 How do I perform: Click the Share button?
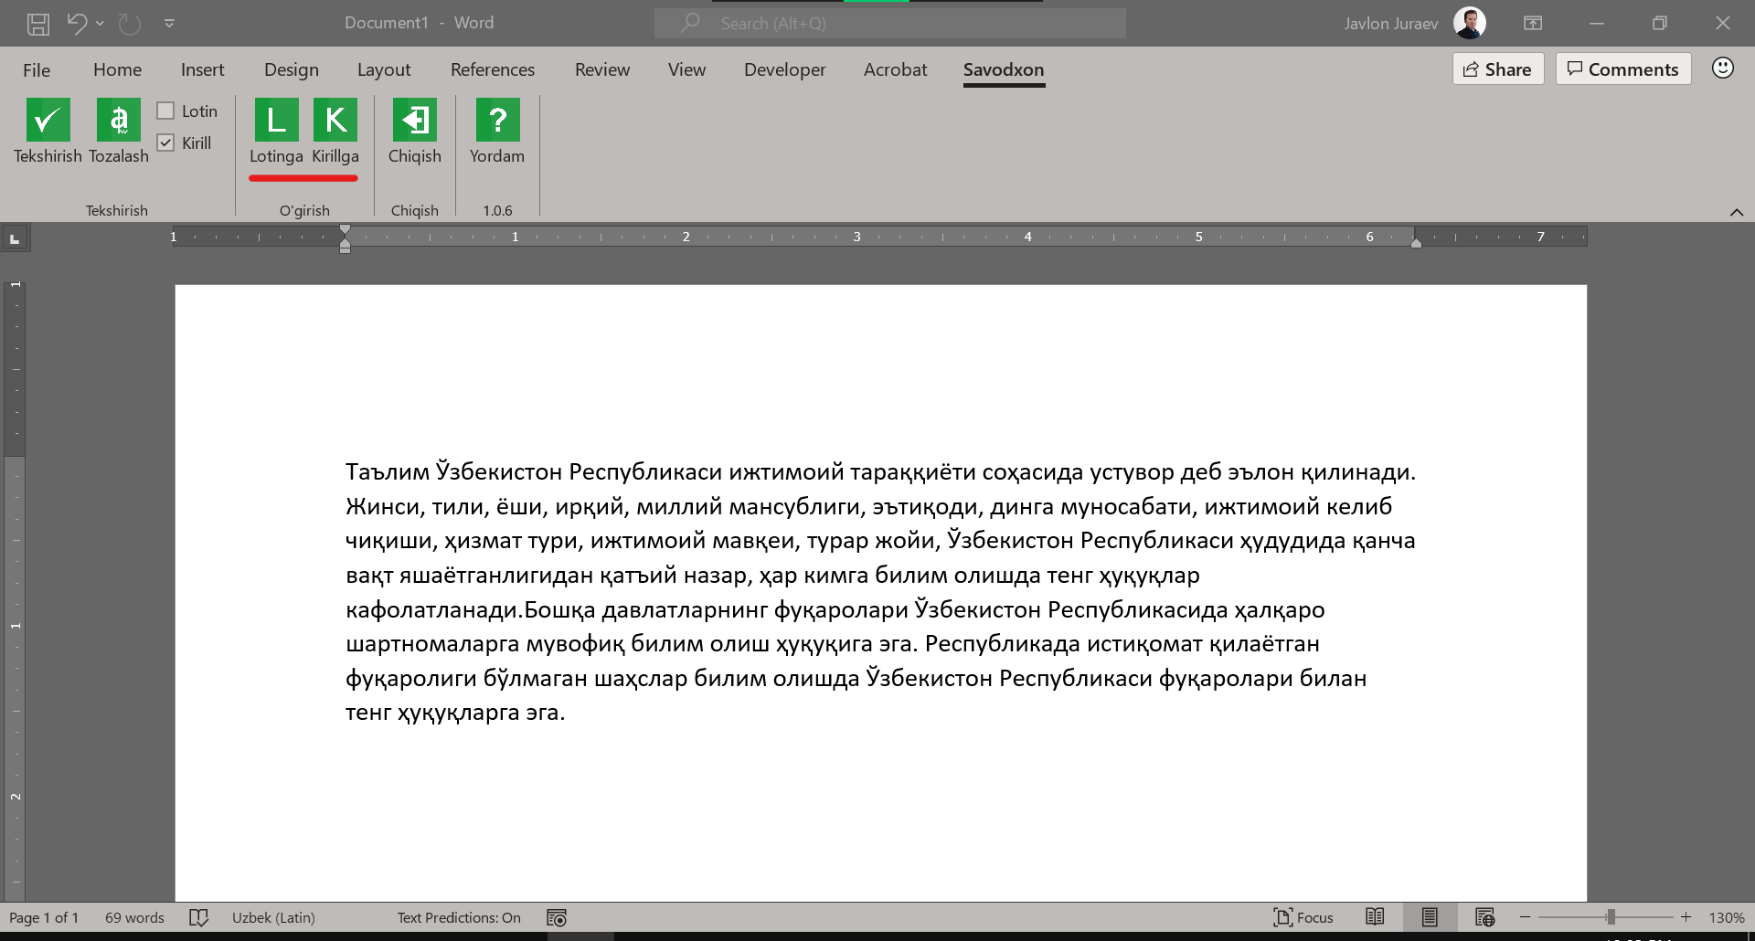coord(1497,69)
